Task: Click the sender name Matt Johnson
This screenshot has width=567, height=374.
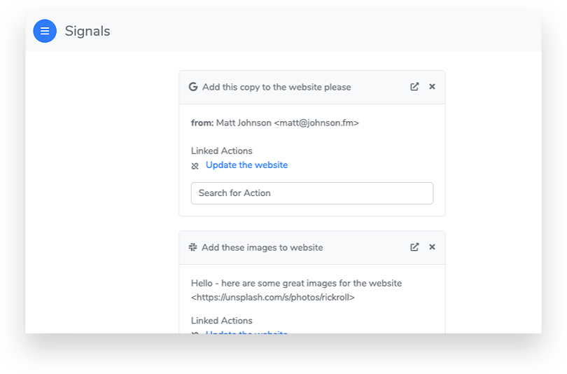Action: [x=244, y=123]
